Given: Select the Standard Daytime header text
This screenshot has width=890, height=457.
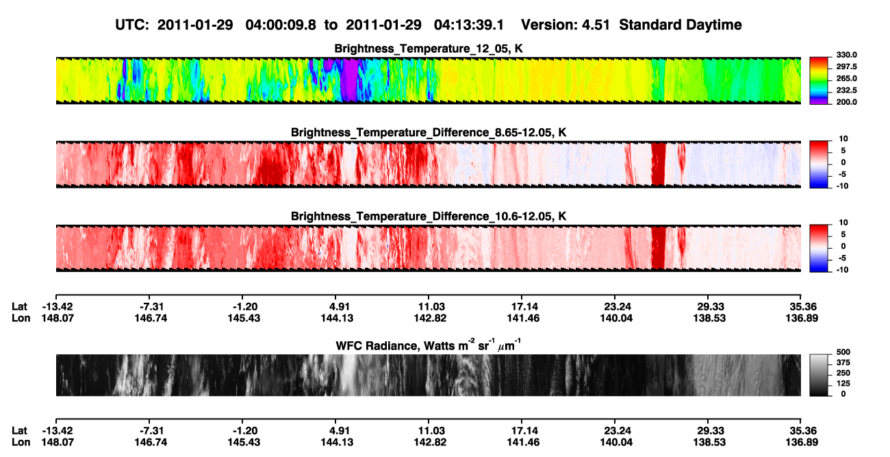Looking at the screenshot, I should (x=680, y=25).
